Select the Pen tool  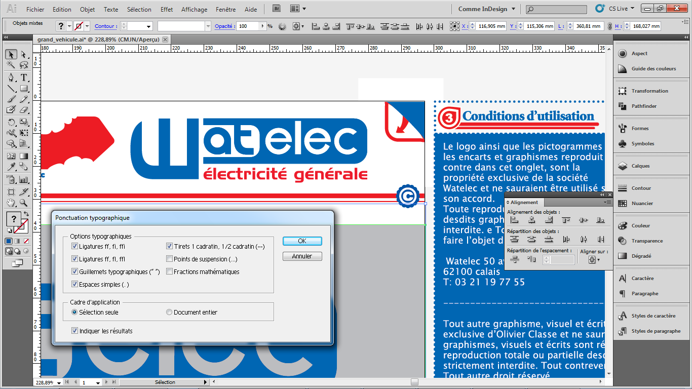tap(11, 77)
